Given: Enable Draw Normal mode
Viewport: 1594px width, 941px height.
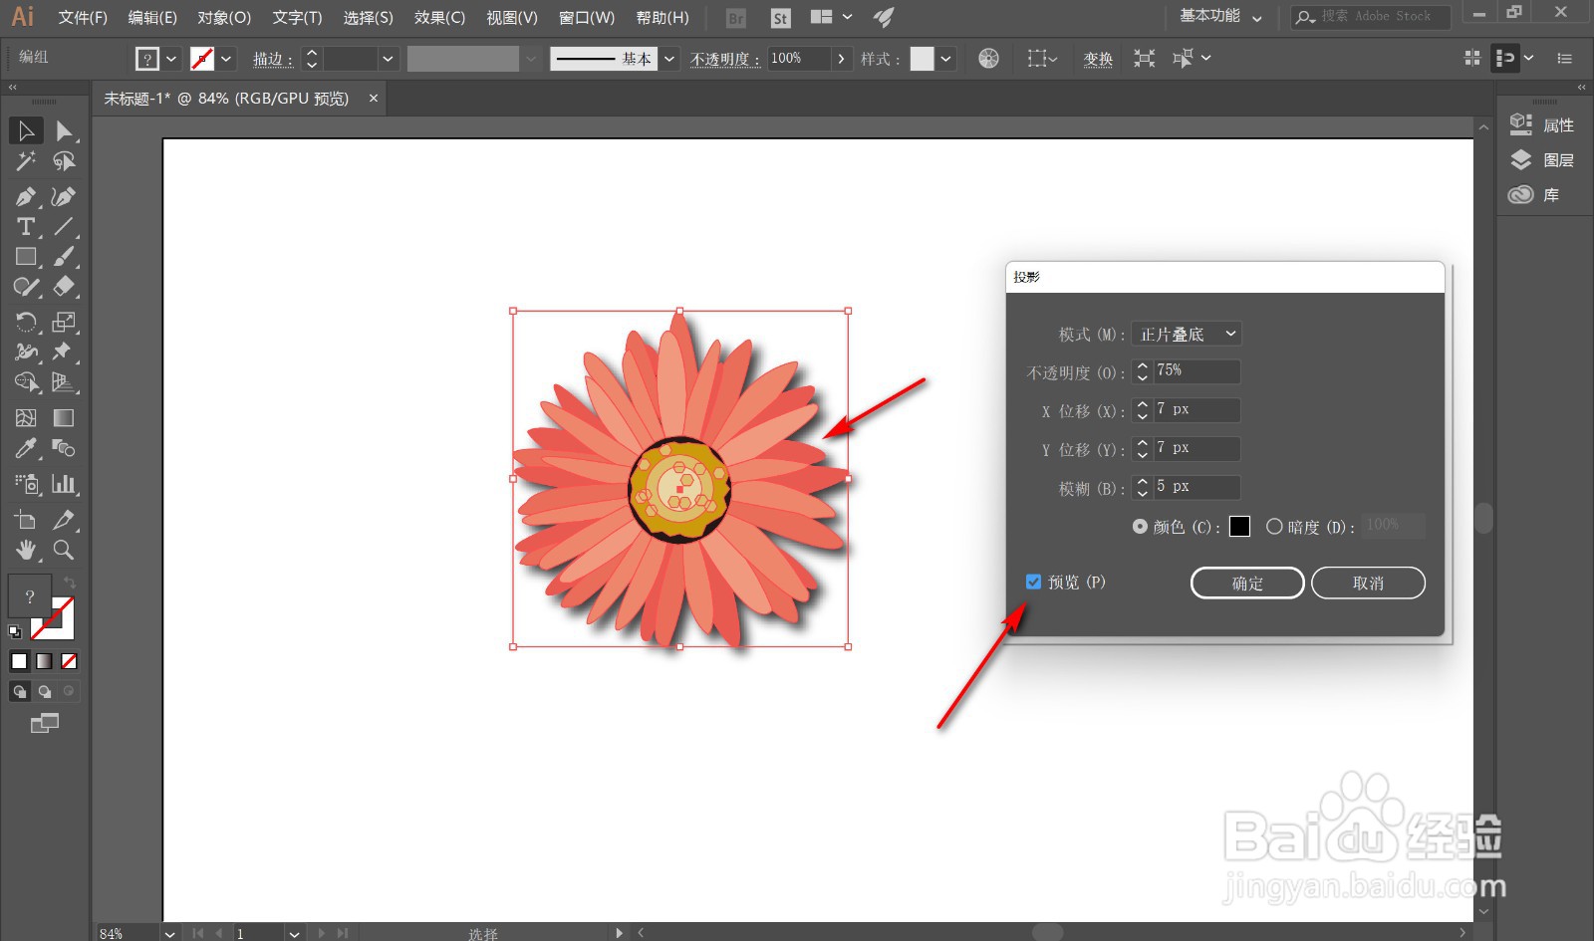Looking at the screenshot, I should click(x=19, y=691).
